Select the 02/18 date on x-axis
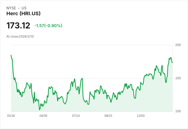Viewport: 188px width, 129px height. 11,116
